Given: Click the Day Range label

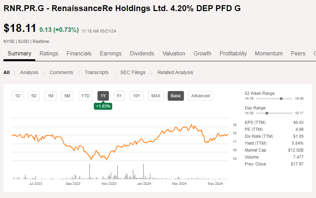Looking at the screenshot, I should pyautogui.click(x=255, y=108).
